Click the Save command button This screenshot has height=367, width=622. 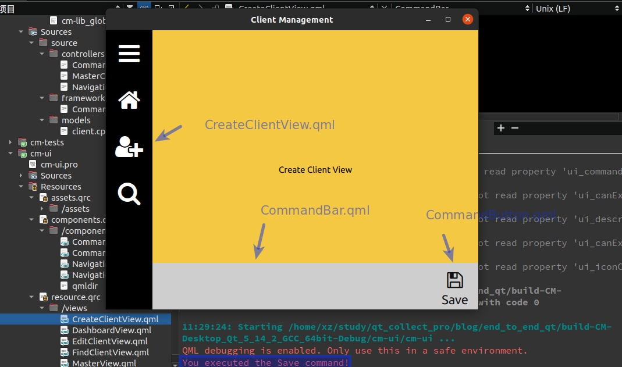tap(454, 288)
